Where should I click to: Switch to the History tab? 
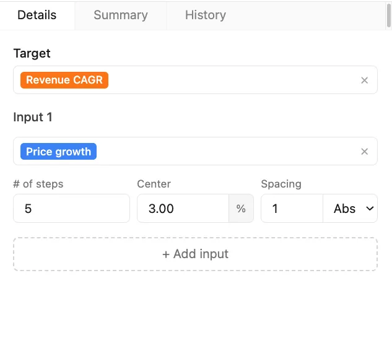[x=206, y=15]
